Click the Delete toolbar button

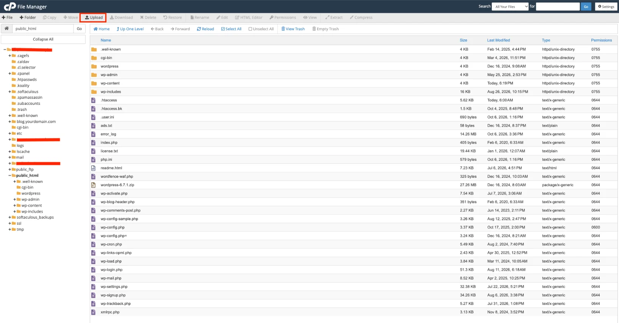[x=148, y=17]
